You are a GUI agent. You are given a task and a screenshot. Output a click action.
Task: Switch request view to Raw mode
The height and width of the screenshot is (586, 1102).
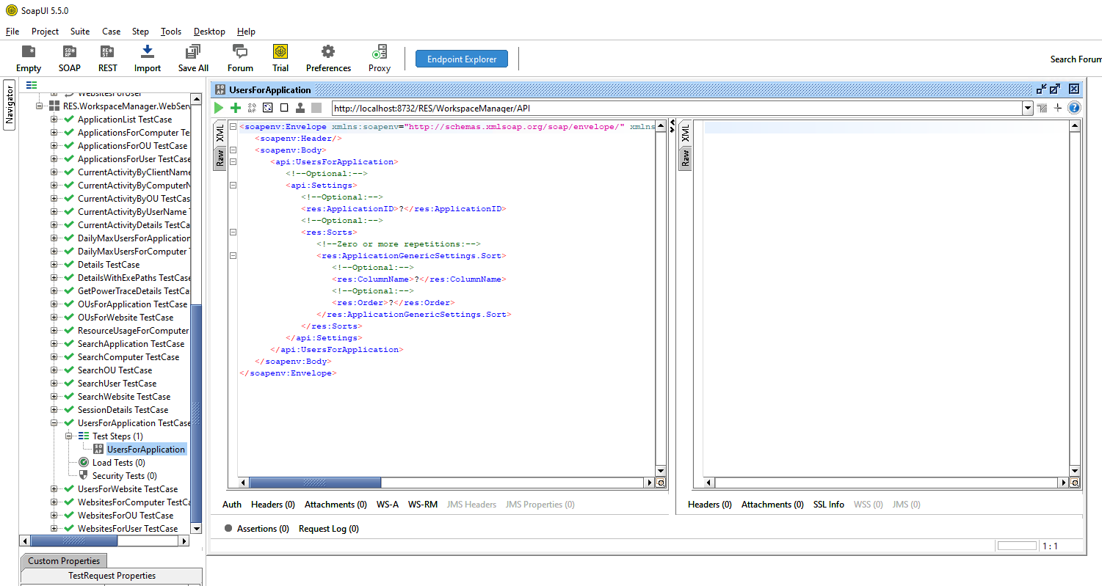pyautogui.click(x=220, y=158)
